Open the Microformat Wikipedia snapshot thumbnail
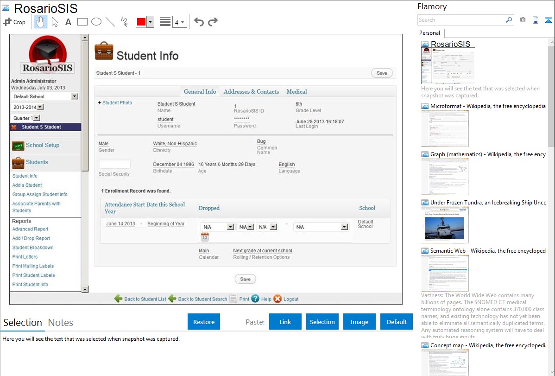The image size is (555, 376). pos(445,128)
